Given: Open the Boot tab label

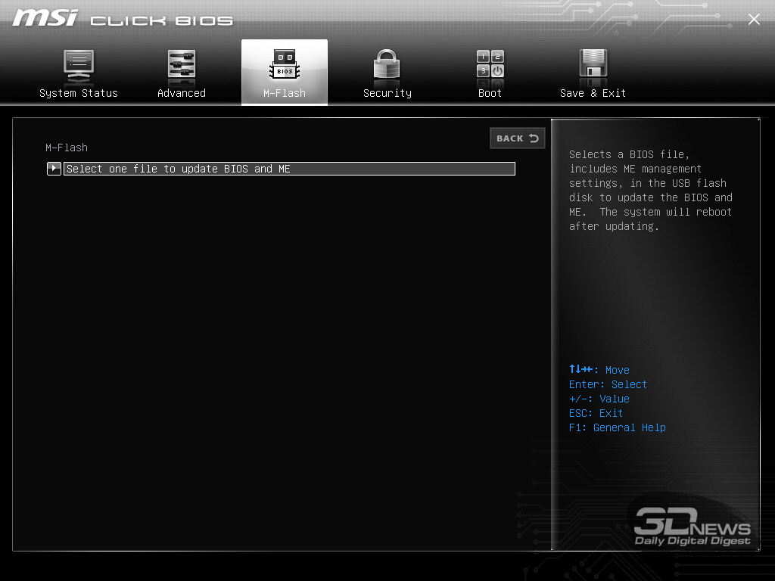Looking at the screenshot, I should point(490,93).
